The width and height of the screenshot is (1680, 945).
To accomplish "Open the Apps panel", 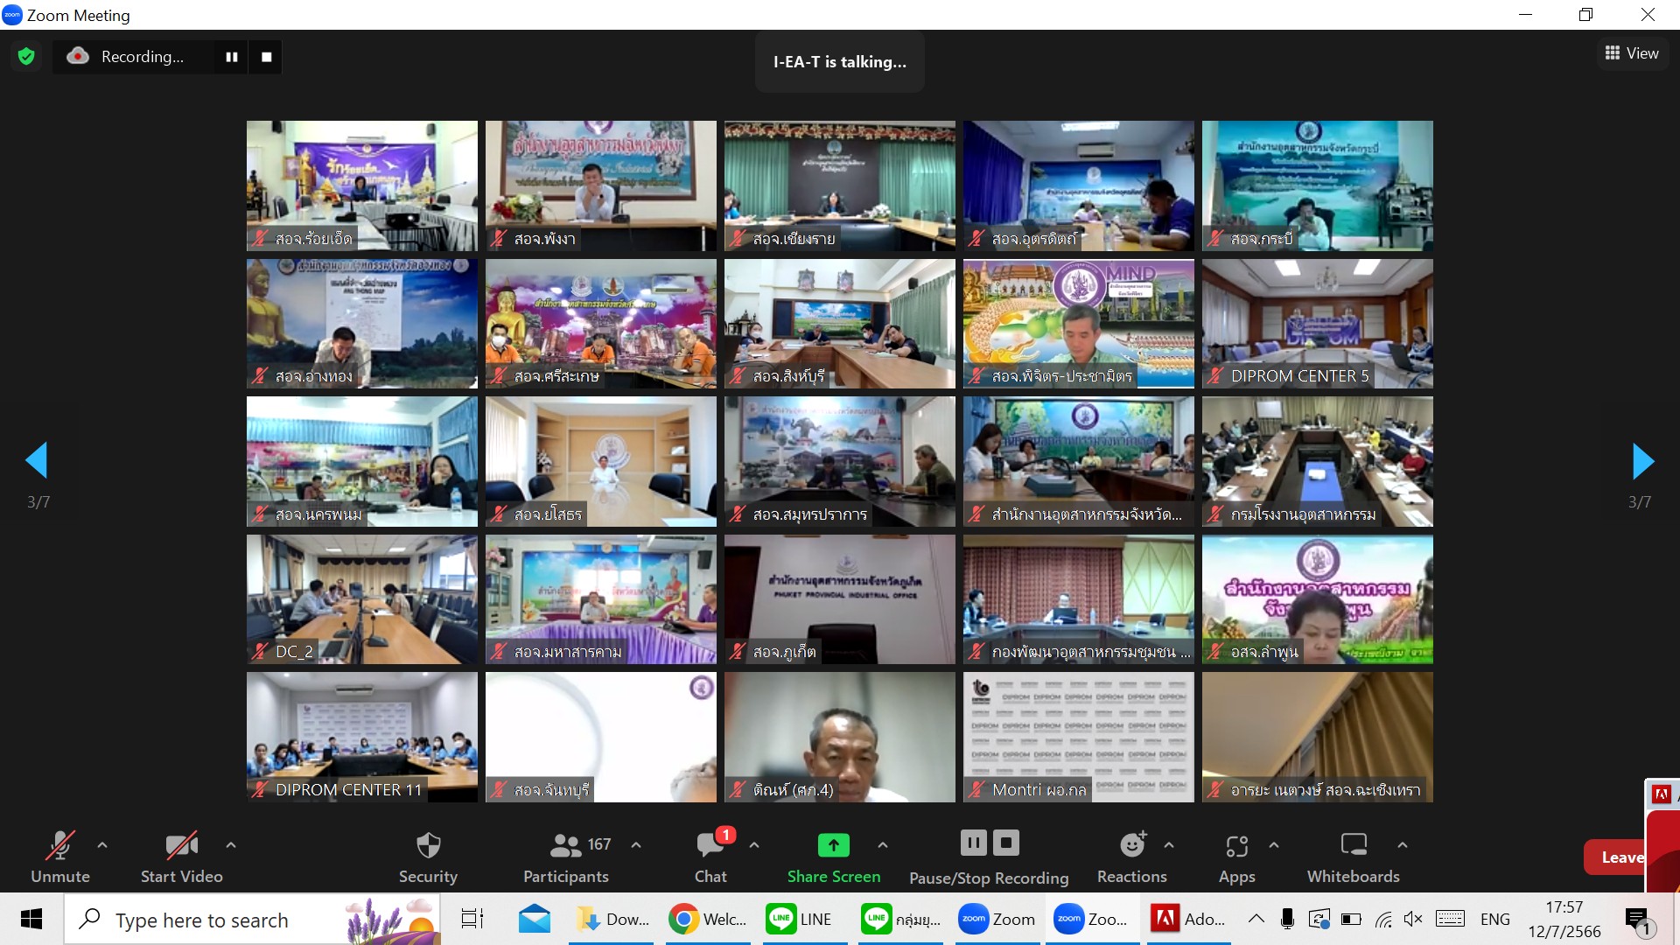I will tap(1236, 857).
